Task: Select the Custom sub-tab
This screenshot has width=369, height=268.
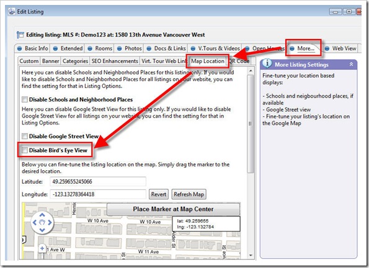Action: [x=29, y=61]
